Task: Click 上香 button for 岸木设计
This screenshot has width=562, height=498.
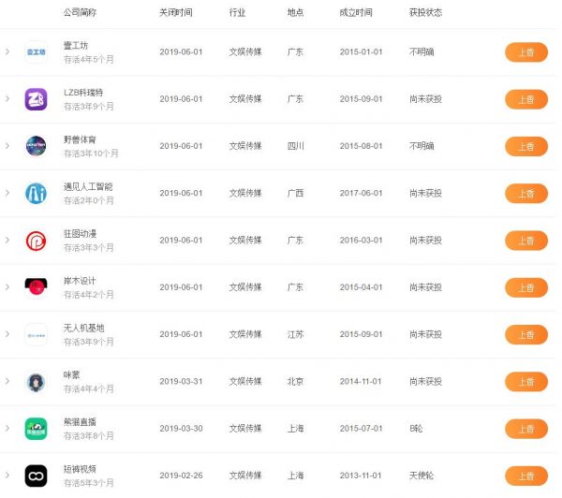Action: tap(526, 287)
